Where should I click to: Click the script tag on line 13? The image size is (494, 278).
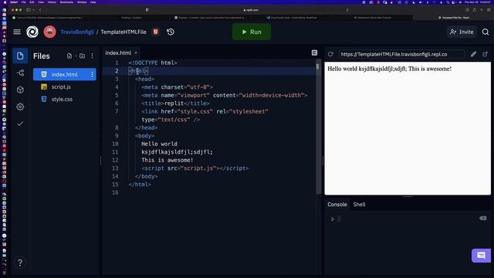[195, 168]
